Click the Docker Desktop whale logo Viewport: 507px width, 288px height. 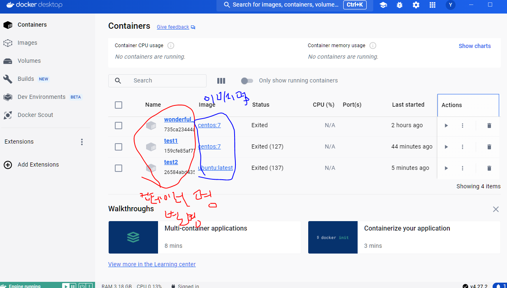(x=11, y=5)
